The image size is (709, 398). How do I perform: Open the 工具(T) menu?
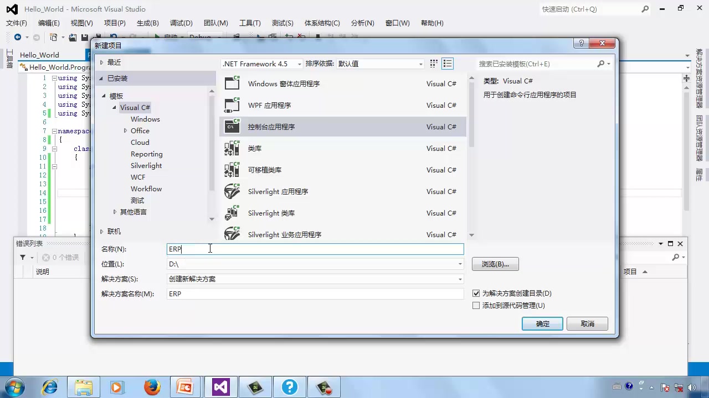[250, 23]
